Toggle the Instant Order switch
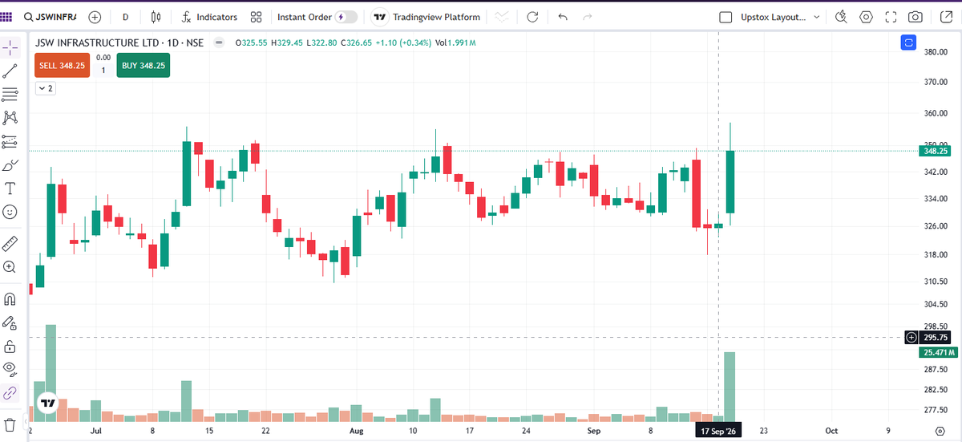This screenshot has width=962, height=442. 346,17
